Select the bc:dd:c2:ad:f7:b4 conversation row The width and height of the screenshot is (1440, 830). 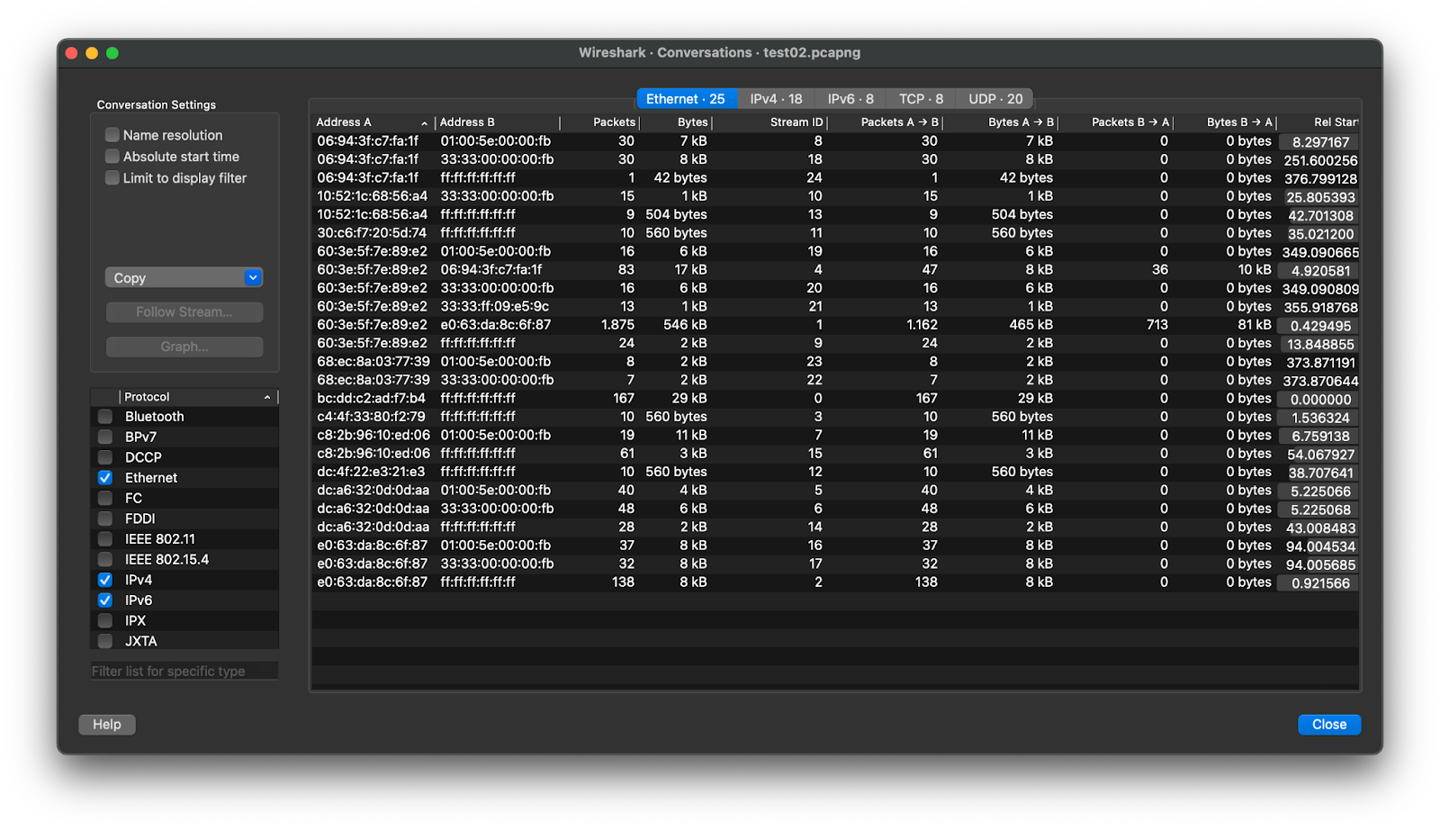371,399
